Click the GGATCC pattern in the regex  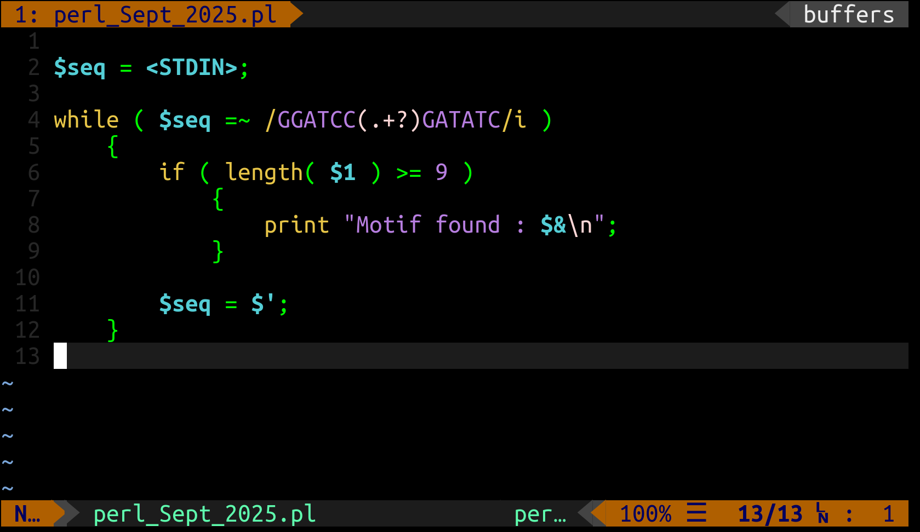316,120
